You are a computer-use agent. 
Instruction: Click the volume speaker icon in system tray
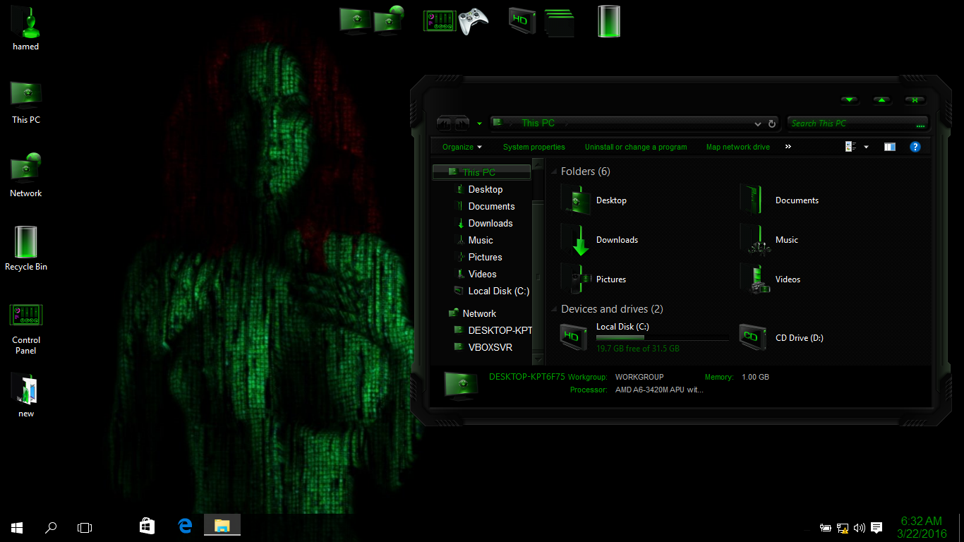pos(859,527)
